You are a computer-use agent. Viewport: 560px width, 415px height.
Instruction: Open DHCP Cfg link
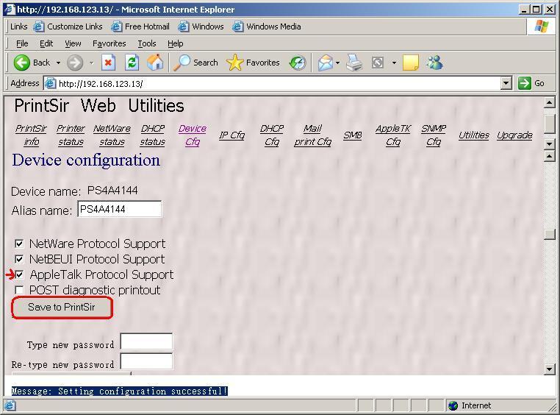coord(272,135)
